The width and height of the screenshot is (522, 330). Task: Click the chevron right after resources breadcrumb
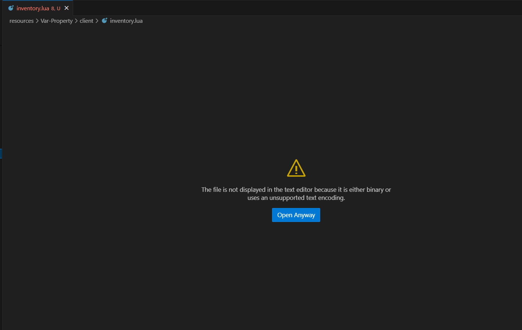(37, 21)
